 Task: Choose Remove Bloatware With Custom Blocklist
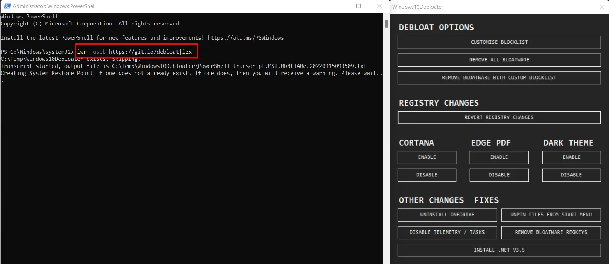pyautogui.click(x=499, y=78)
